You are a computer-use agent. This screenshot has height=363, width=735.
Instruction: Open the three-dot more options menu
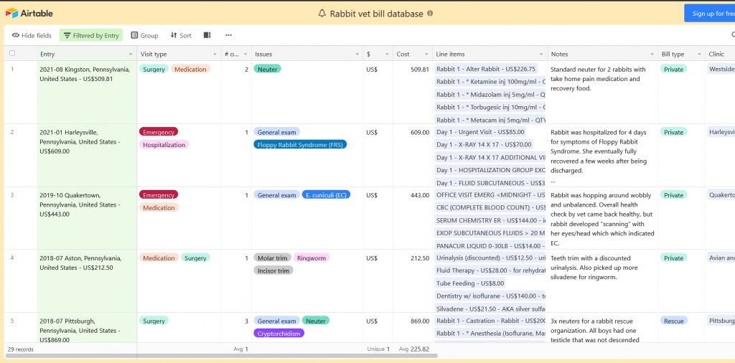(228, 35)
